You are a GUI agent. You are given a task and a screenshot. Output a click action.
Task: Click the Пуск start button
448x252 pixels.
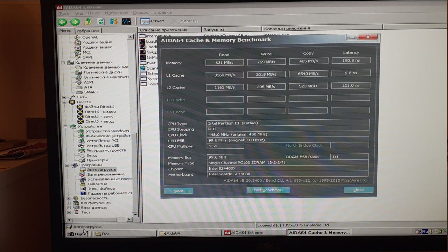tap(77, 234)
